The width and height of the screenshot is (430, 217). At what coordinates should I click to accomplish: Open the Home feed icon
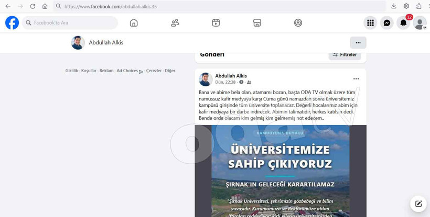click(134, 23)
